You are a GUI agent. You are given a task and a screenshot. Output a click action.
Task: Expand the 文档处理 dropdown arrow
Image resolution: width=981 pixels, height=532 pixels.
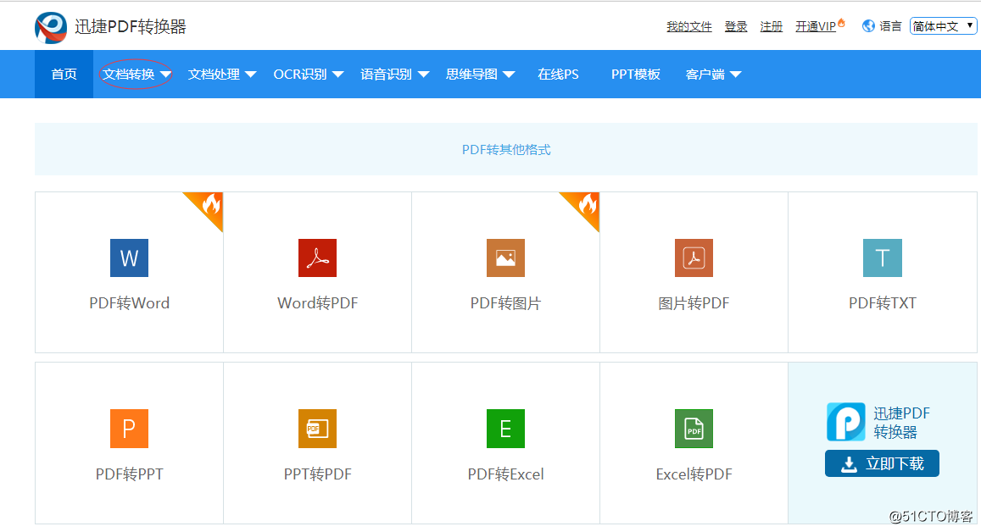[250, 75]
